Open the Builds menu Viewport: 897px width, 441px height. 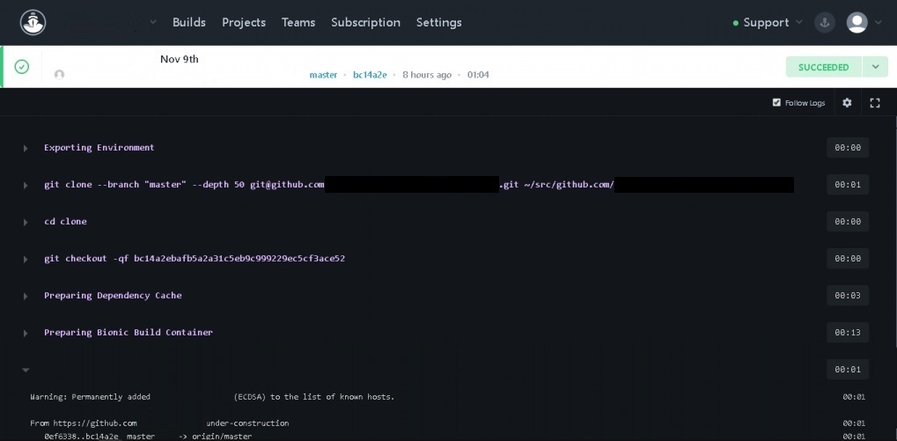tap(189, 22)
